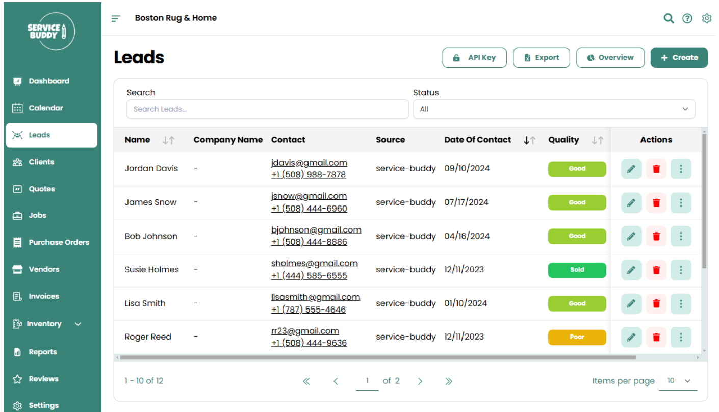Delete the Roger Reed lead
Image resolution: width=719 pixels, height=412 pixels.
[x=656, y=337]
